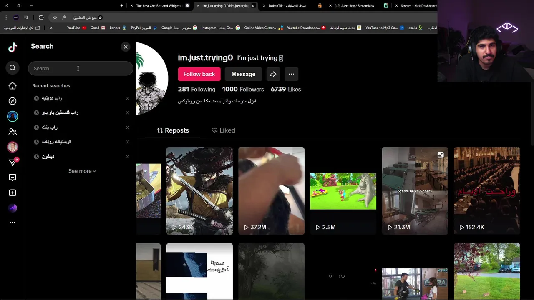Screen dimensions: 534x300
Task: Switch to the Reposts tab
Action: tap(173, 130)
